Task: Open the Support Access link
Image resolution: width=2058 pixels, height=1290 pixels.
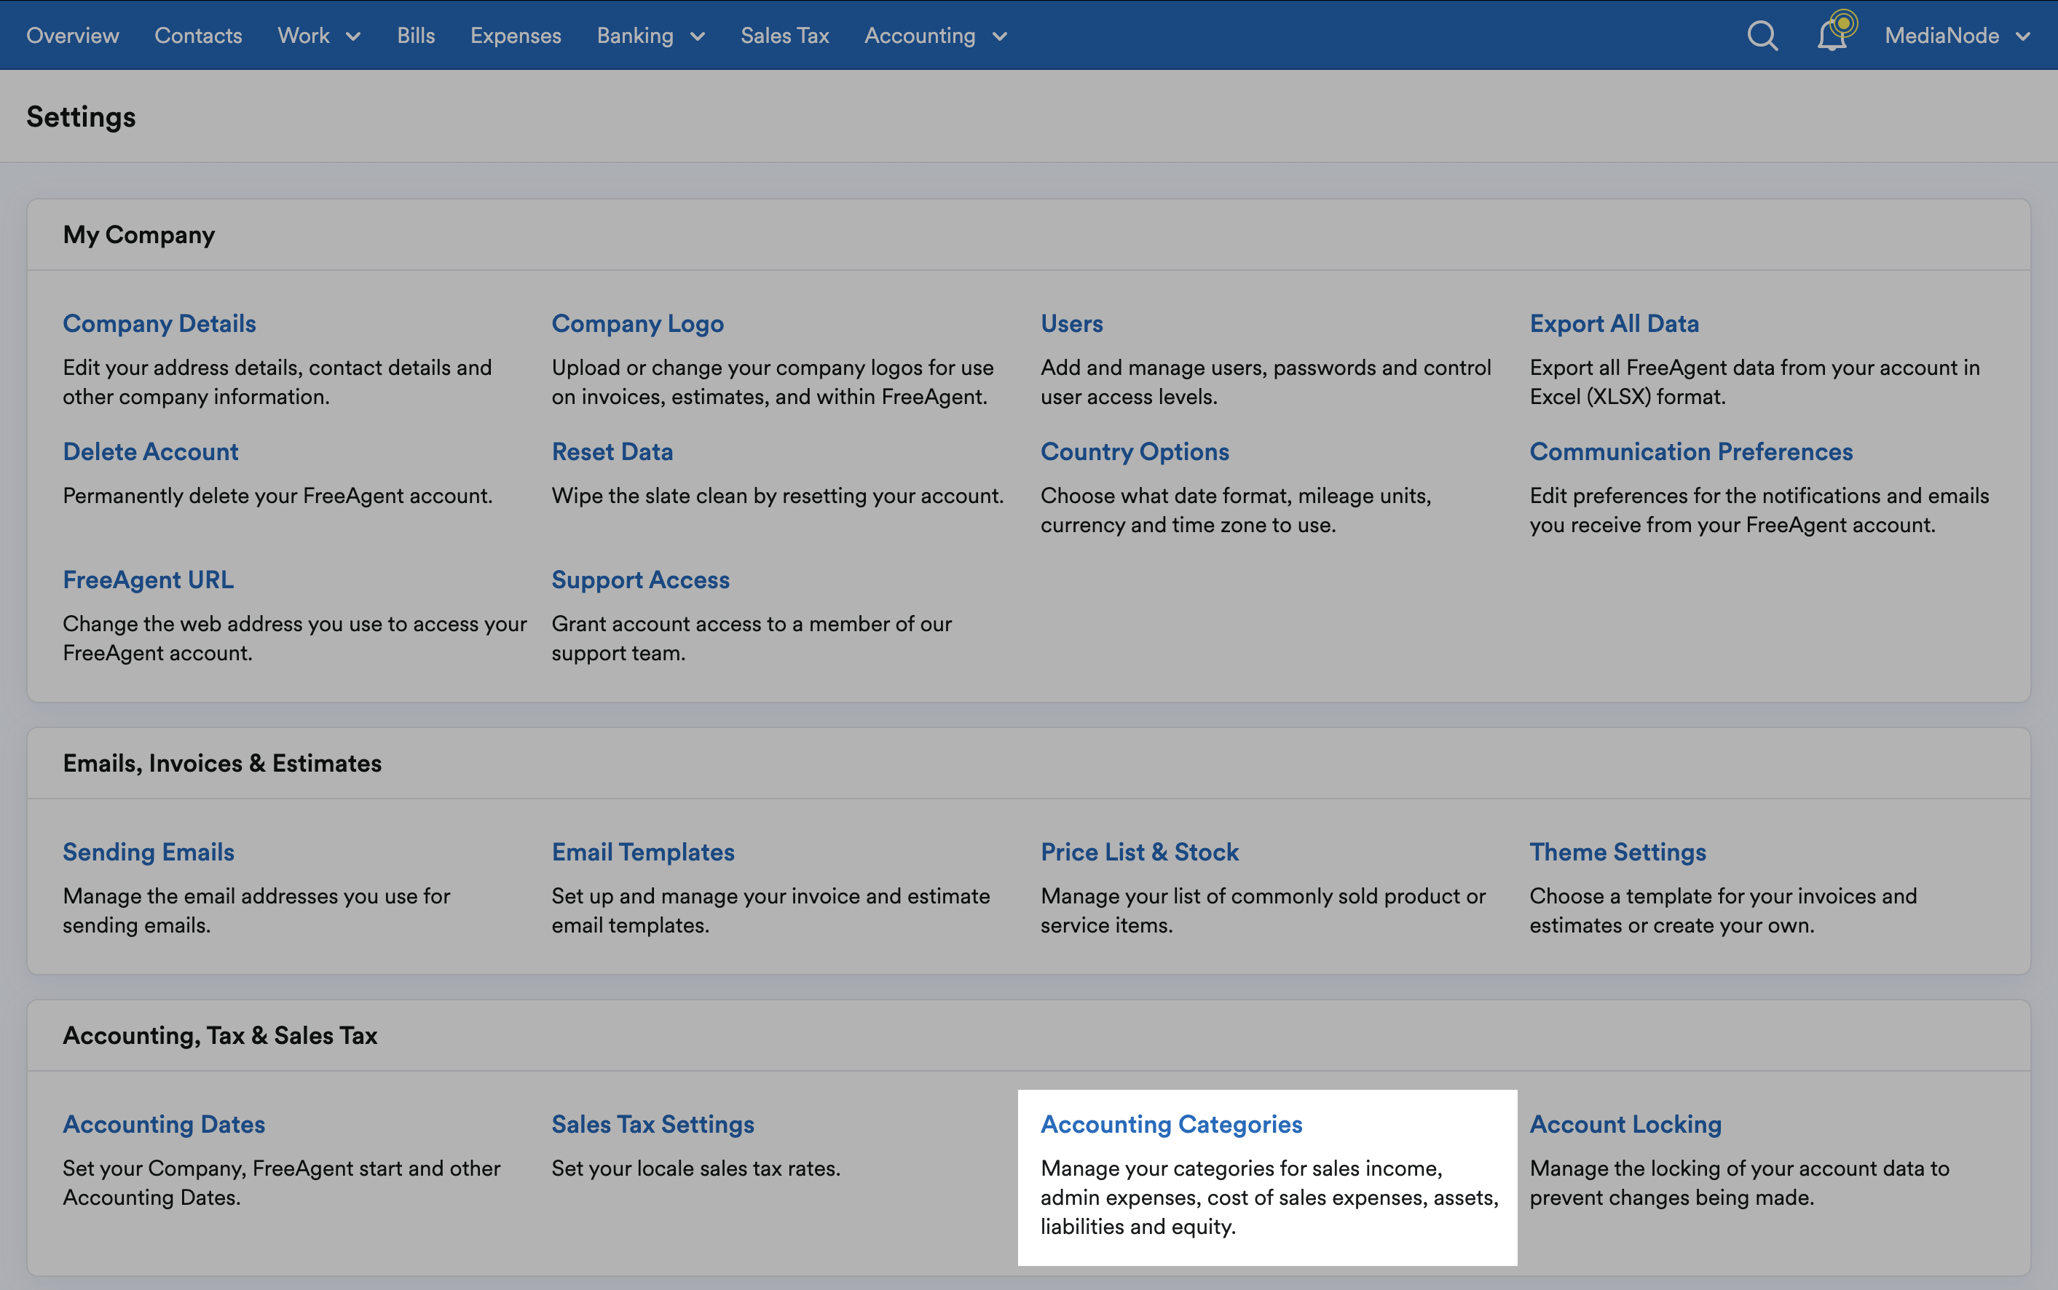Action: click(641, 579)
